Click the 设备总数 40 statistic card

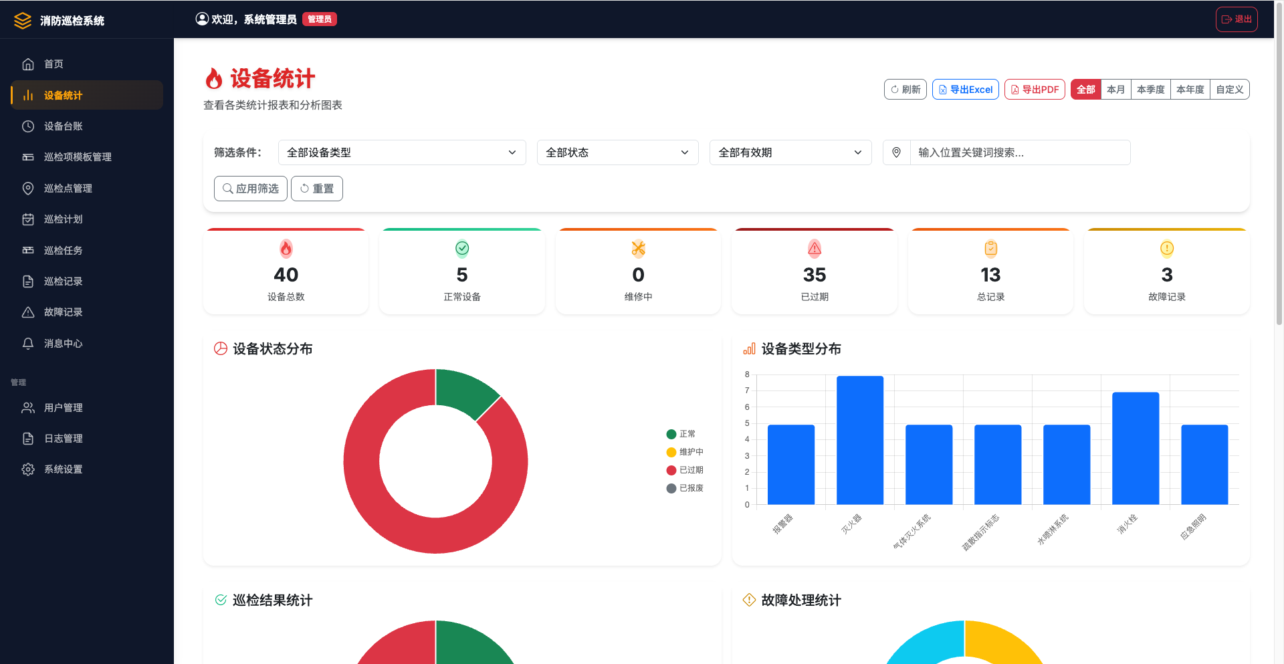[x=286, y=271]
